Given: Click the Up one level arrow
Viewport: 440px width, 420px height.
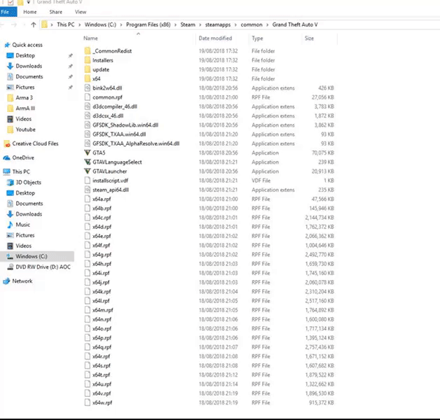Looking at the screenshot, I should click(34, 24).
